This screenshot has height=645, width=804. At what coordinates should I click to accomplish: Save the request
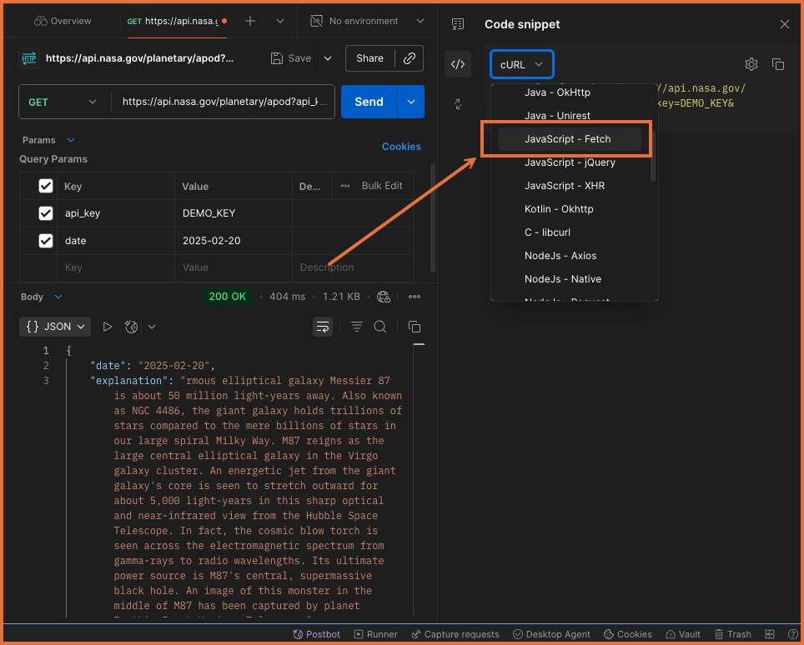[x=291, y=58]
